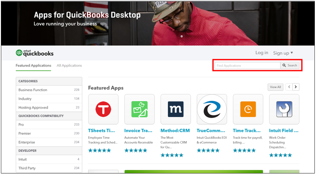Screen dimensions: 317x175
Task: Open the Intuit Field ... app title link
Action: tap(284, 131)
